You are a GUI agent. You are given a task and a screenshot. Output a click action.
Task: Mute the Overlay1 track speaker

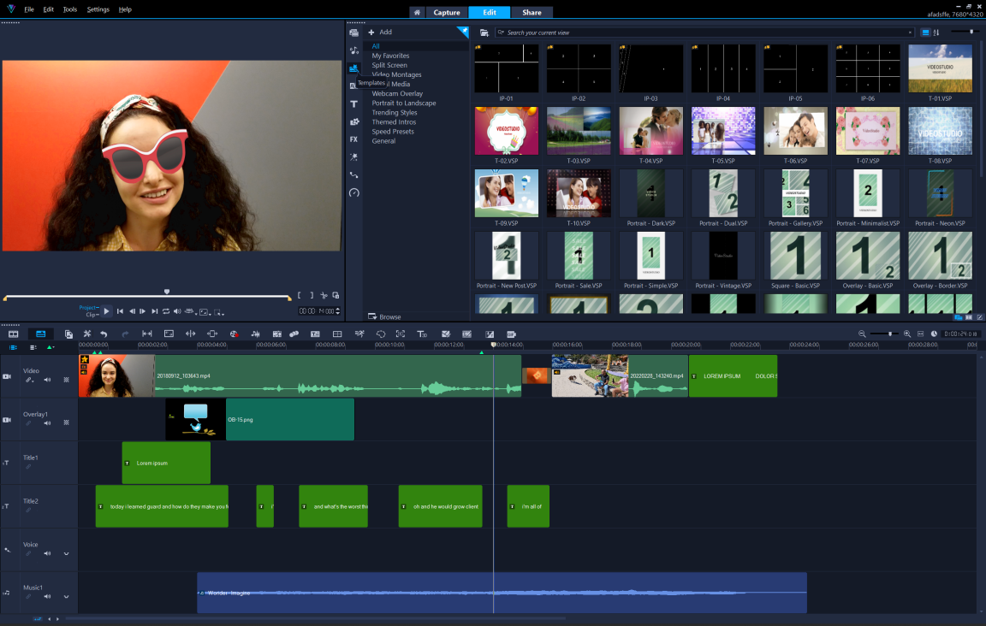click(48, 422)
